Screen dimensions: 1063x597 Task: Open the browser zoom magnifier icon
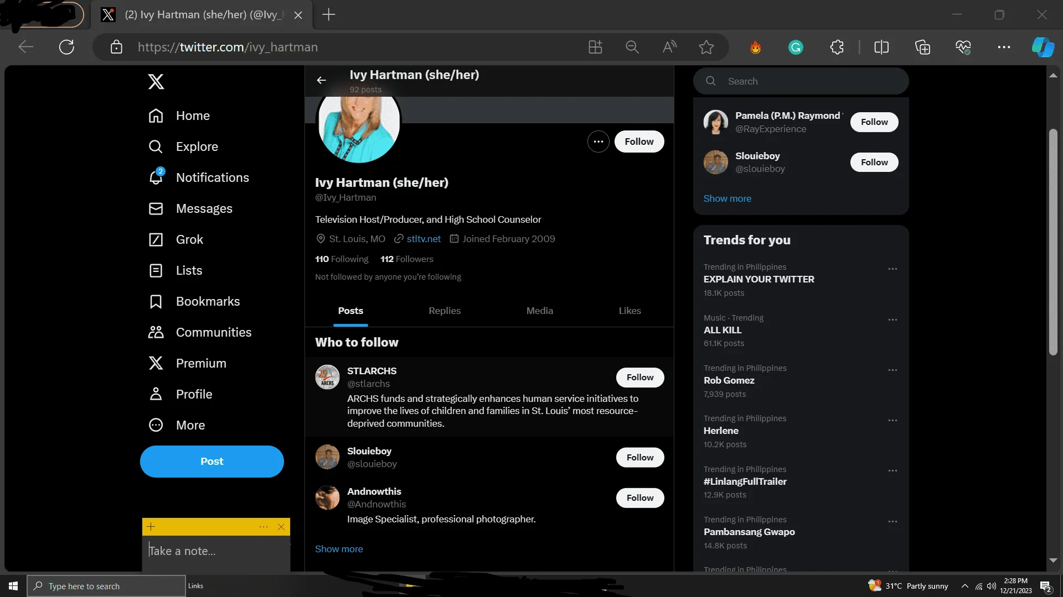632,47
